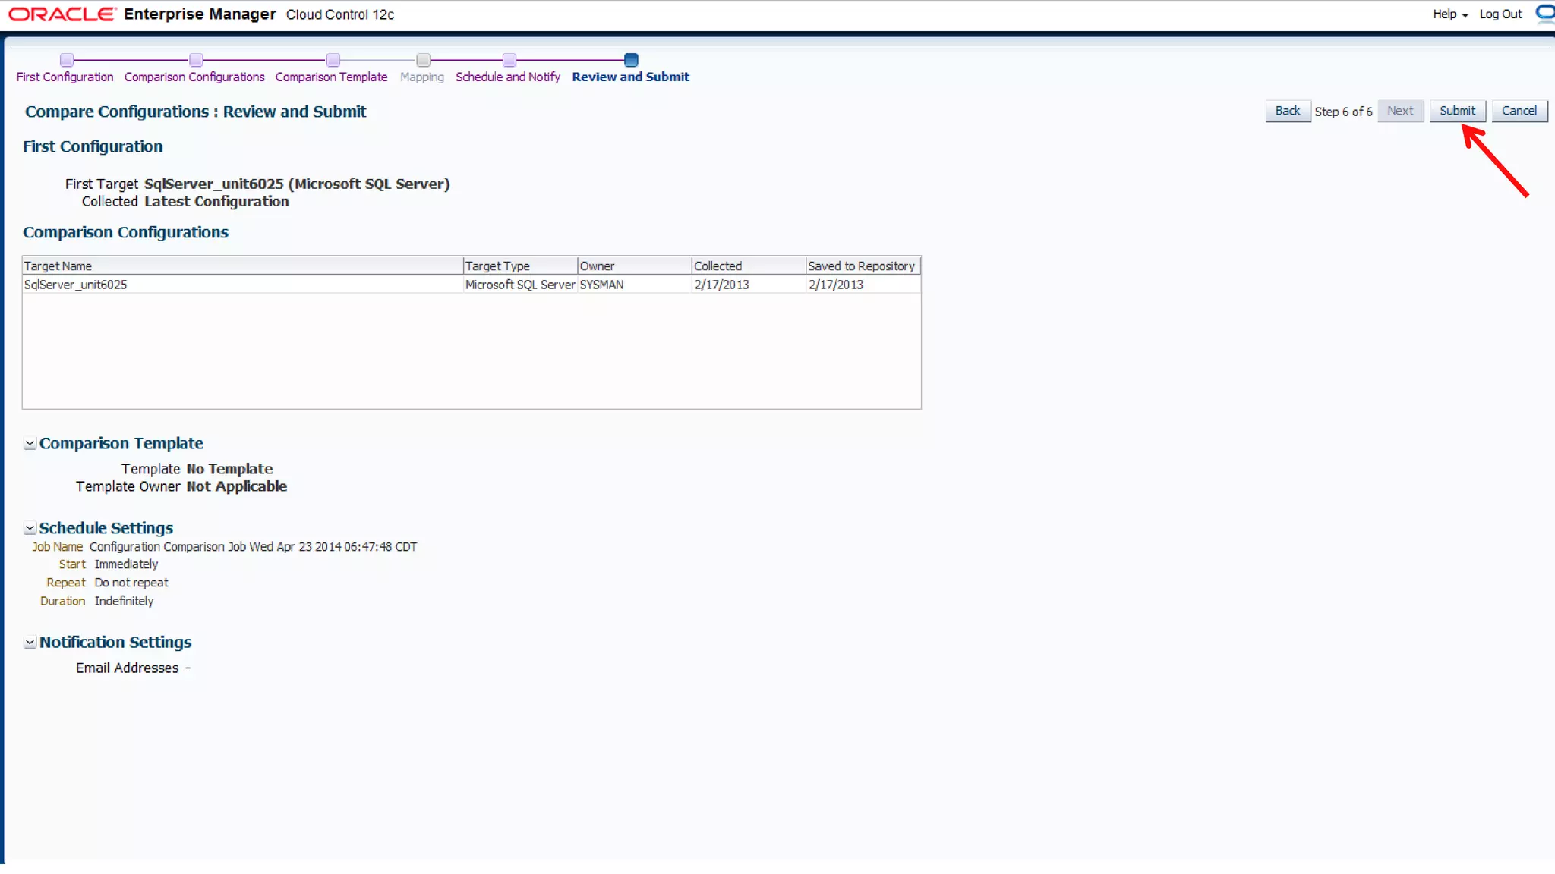Viewport: 1555px width, 874px height.
Task: Go to Comparison Template step link
Action: (x=331, y=77)
